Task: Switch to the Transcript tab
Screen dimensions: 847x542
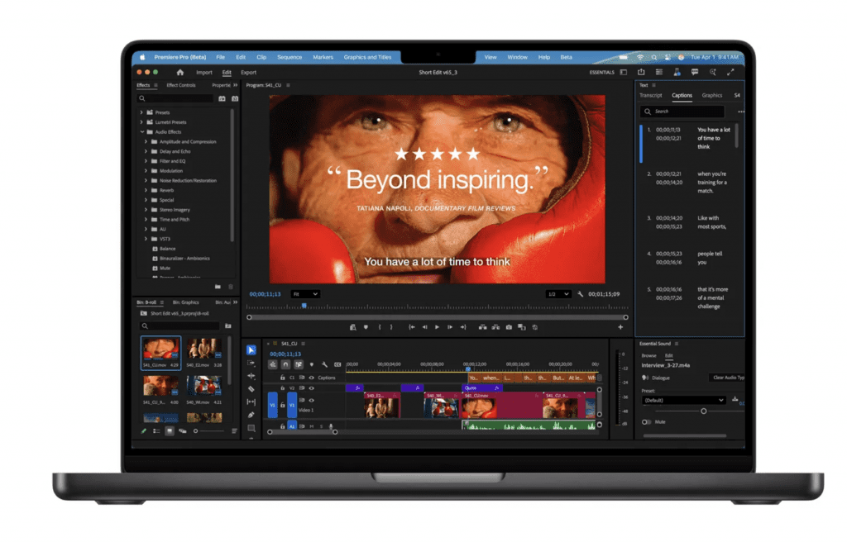Action: pos(651,95)
